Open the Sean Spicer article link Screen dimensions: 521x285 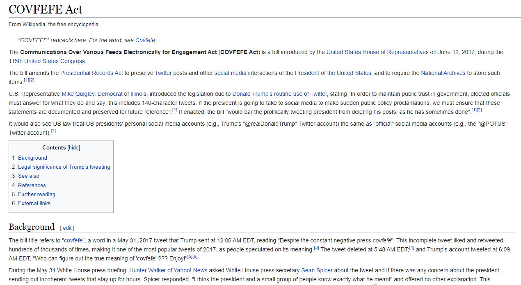tap(317, 270)
